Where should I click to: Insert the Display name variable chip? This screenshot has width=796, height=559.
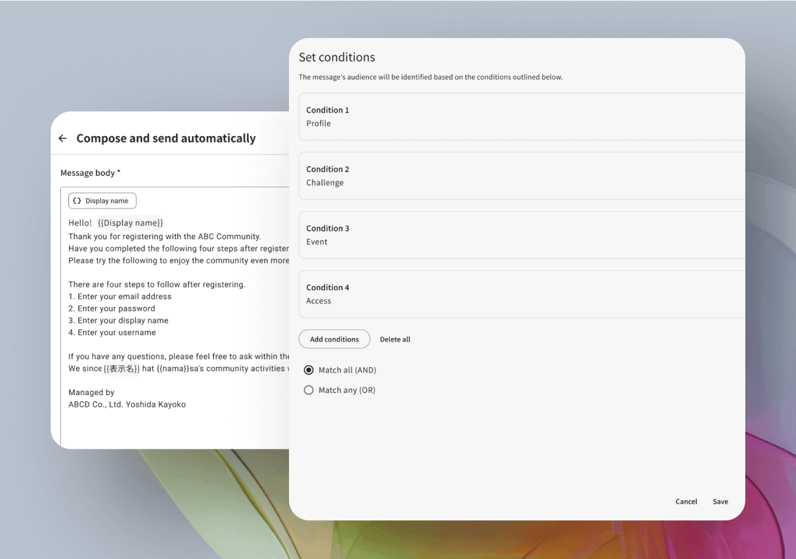[102, 201]
